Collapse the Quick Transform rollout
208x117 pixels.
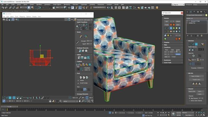click(x=82, y=22)
